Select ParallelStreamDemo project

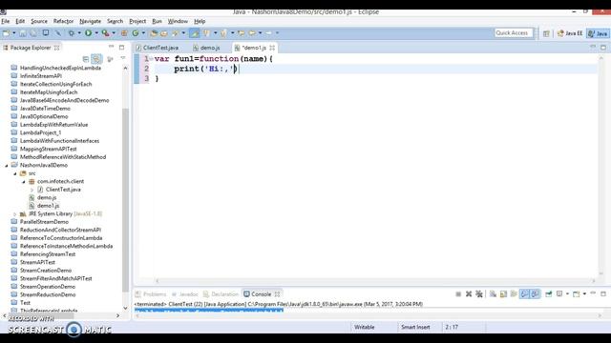(44, 222)
